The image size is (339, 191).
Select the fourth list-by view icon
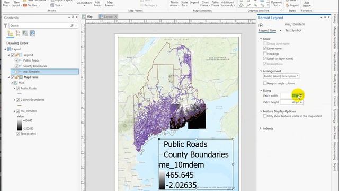32,33
